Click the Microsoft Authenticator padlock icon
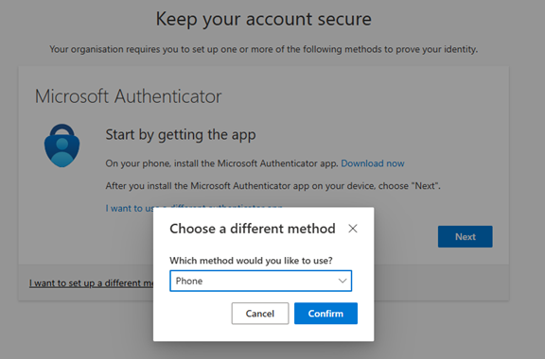The height and width of the screenshot is (359, 545). 62,145
